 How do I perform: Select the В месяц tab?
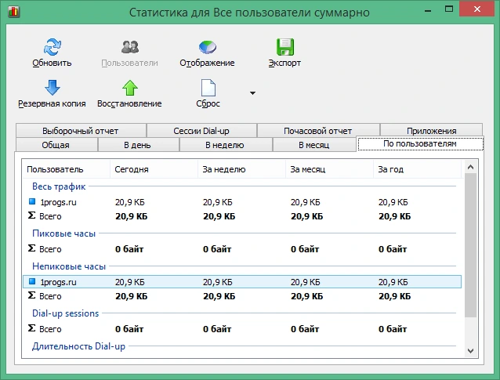[314, 145]
